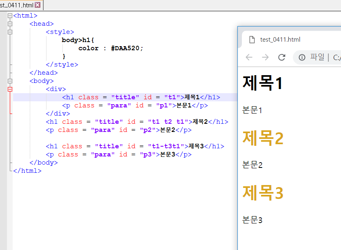
Task: Open the site info icon in address bar
Action: 302,58
